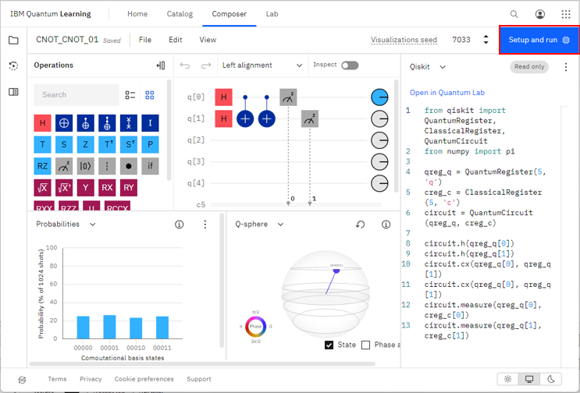Click Setup and run button
This screenshot has height=393, width=580.
pos(539,40)
